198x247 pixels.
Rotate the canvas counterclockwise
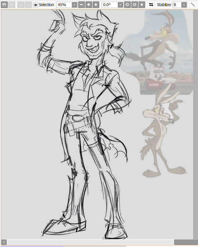(x=127, y=5)
